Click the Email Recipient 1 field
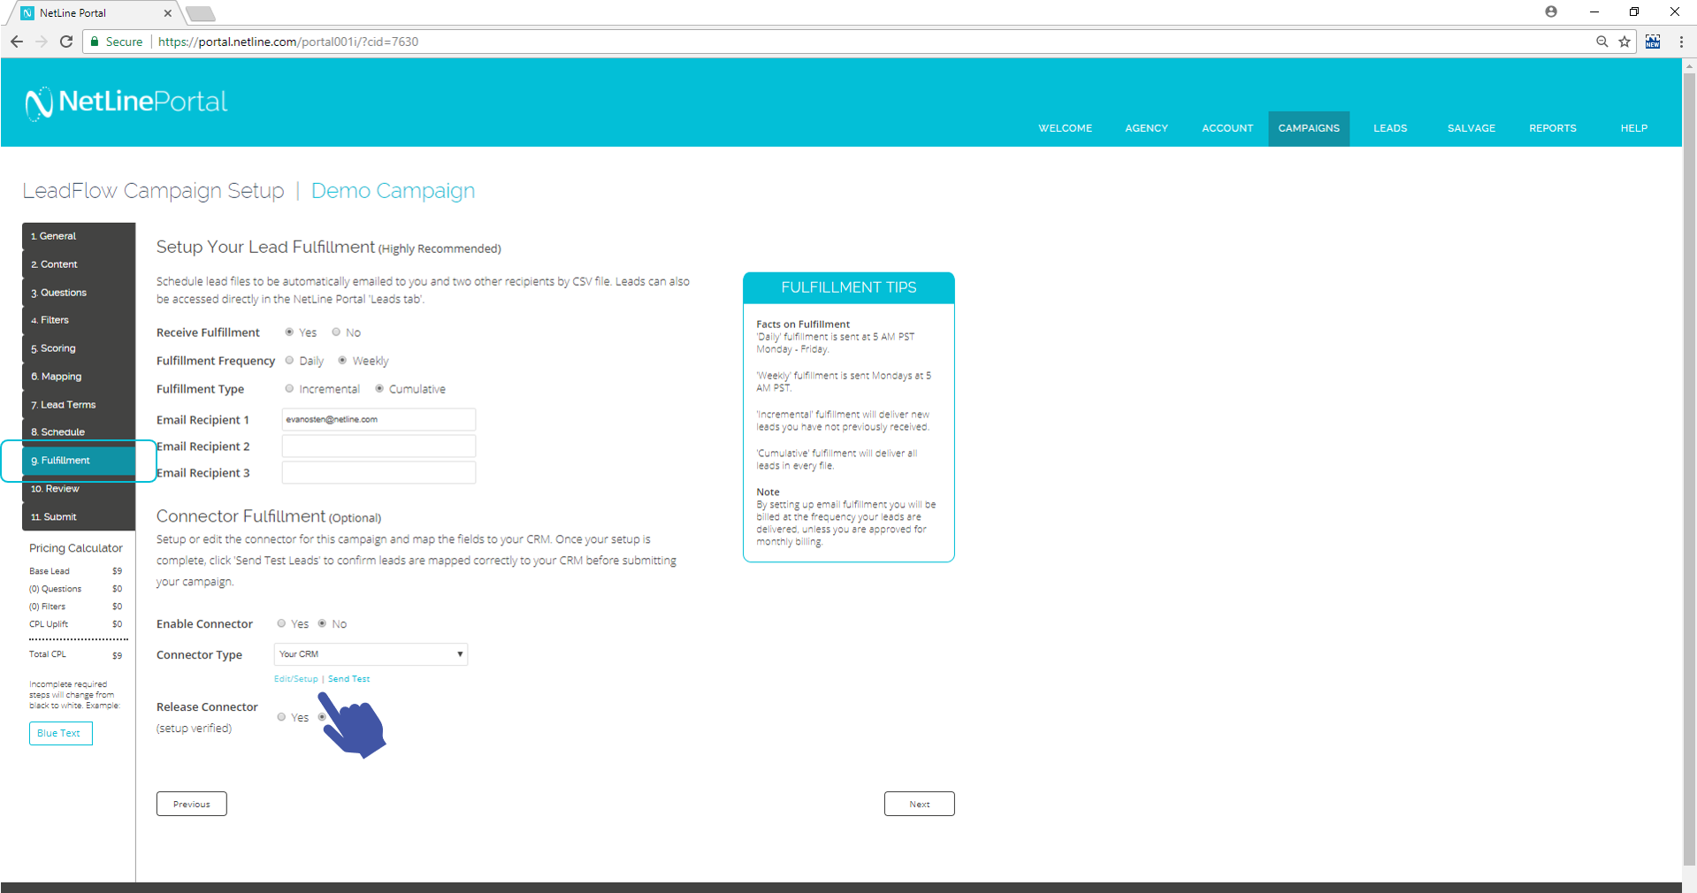This screenshot has width=1697, height=893. (378, 419)
